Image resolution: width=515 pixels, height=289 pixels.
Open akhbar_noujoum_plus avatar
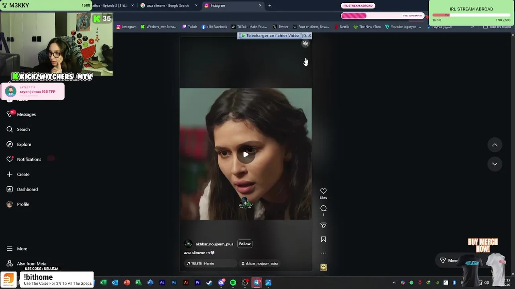[188, 244]
